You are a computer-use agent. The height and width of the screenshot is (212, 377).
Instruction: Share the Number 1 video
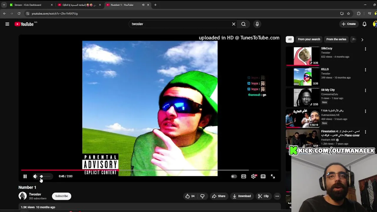219,196
